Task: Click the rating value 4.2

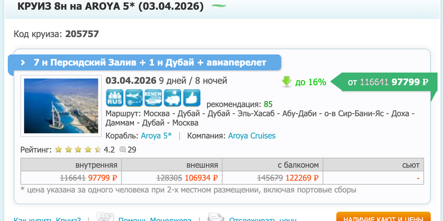Action: tap(110, 150)
